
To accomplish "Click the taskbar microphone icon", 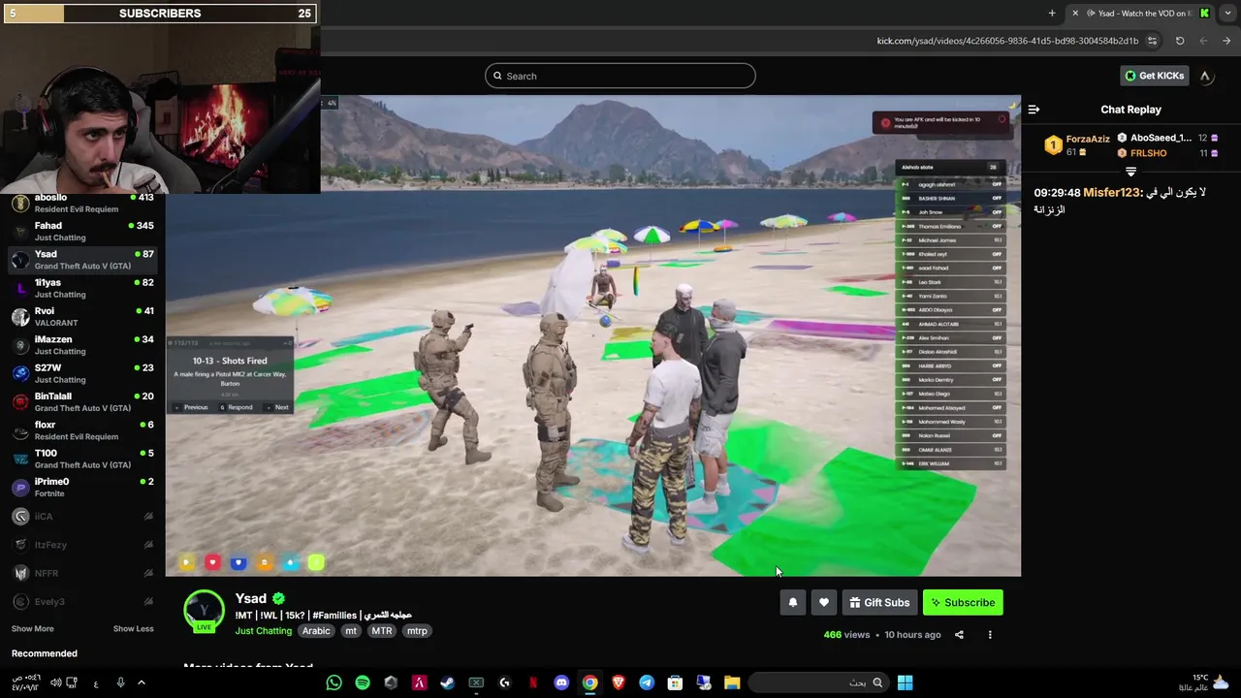I will [x=120, y=682].
